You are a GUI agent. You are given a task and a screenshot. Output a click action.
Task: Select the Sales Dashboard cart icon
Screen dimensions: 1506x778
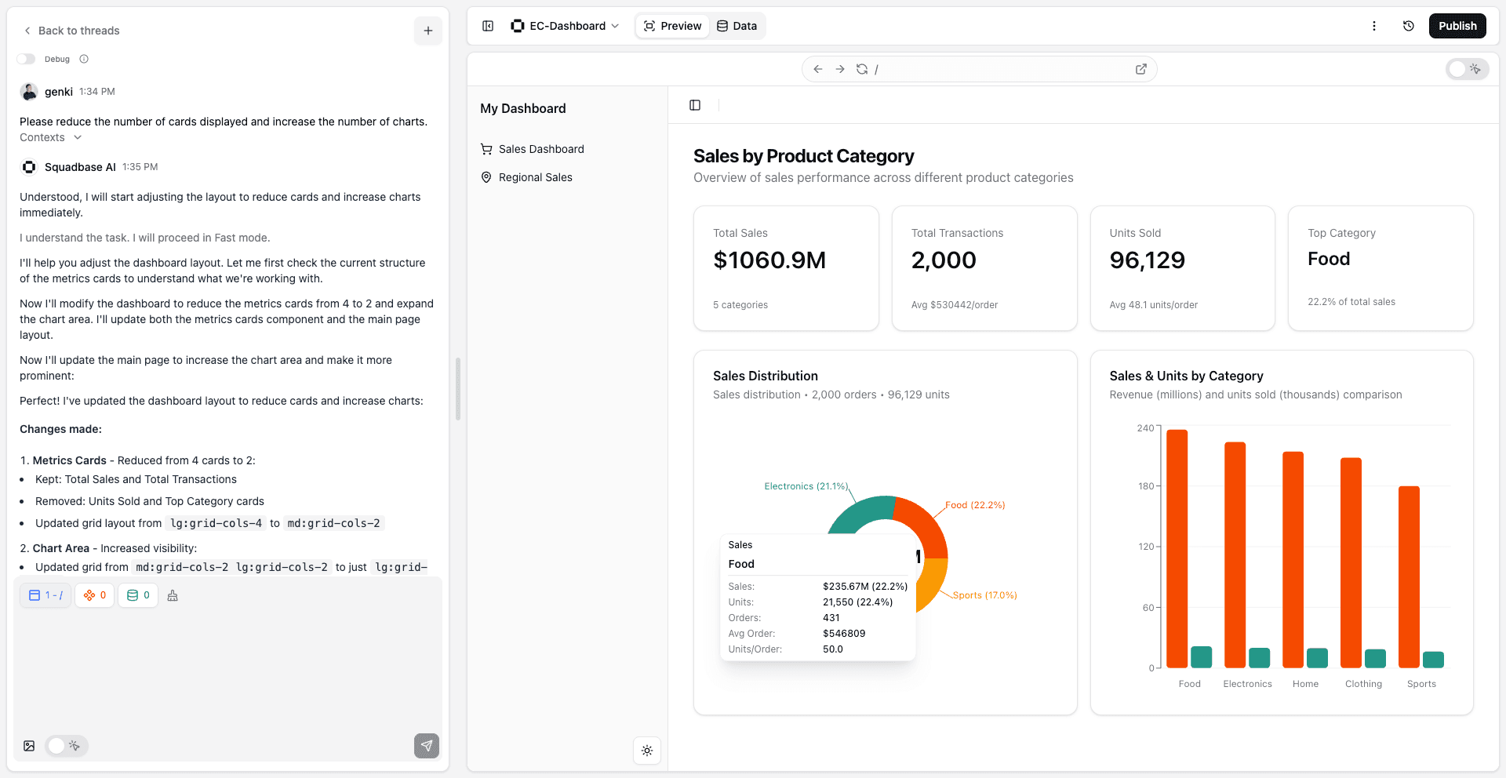tap(486, 149)
